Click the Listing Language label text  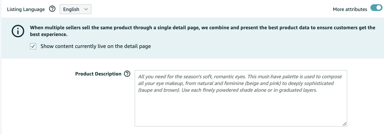pos(26,9)
